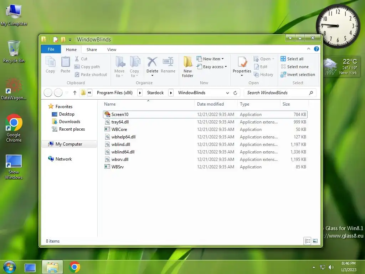Expand the Stardock breadcrumb arrow
This screenshot has height=274, width=365.
pyautogui.click(x=171, y=93)
